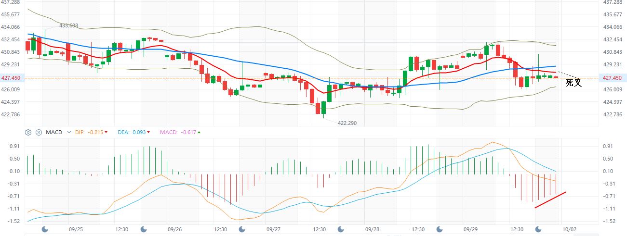
Task: Expand the MACD indicator dropdown arrow
Action: pos(69,132)
